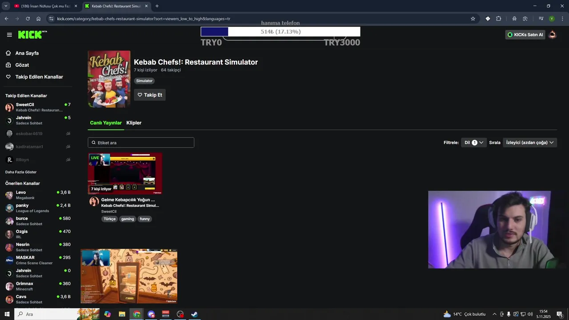569x320 pixels.
Task: Close the Kebab Chefs Kick tab
Action: 146,6
